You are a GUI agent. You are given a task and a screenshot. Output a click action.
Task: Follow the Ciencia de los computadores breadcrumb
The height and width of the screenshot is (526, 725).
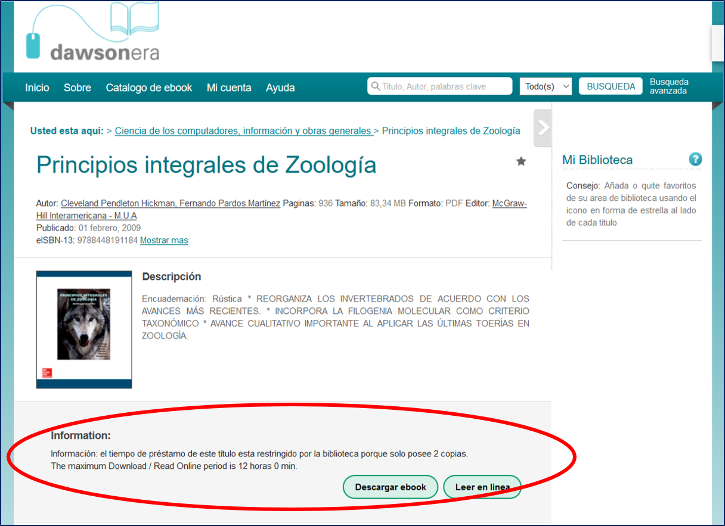[x=244, y=131]
